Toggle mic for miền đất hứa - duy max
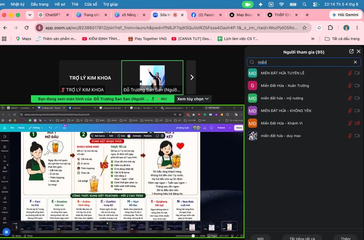 coord(349,135)
